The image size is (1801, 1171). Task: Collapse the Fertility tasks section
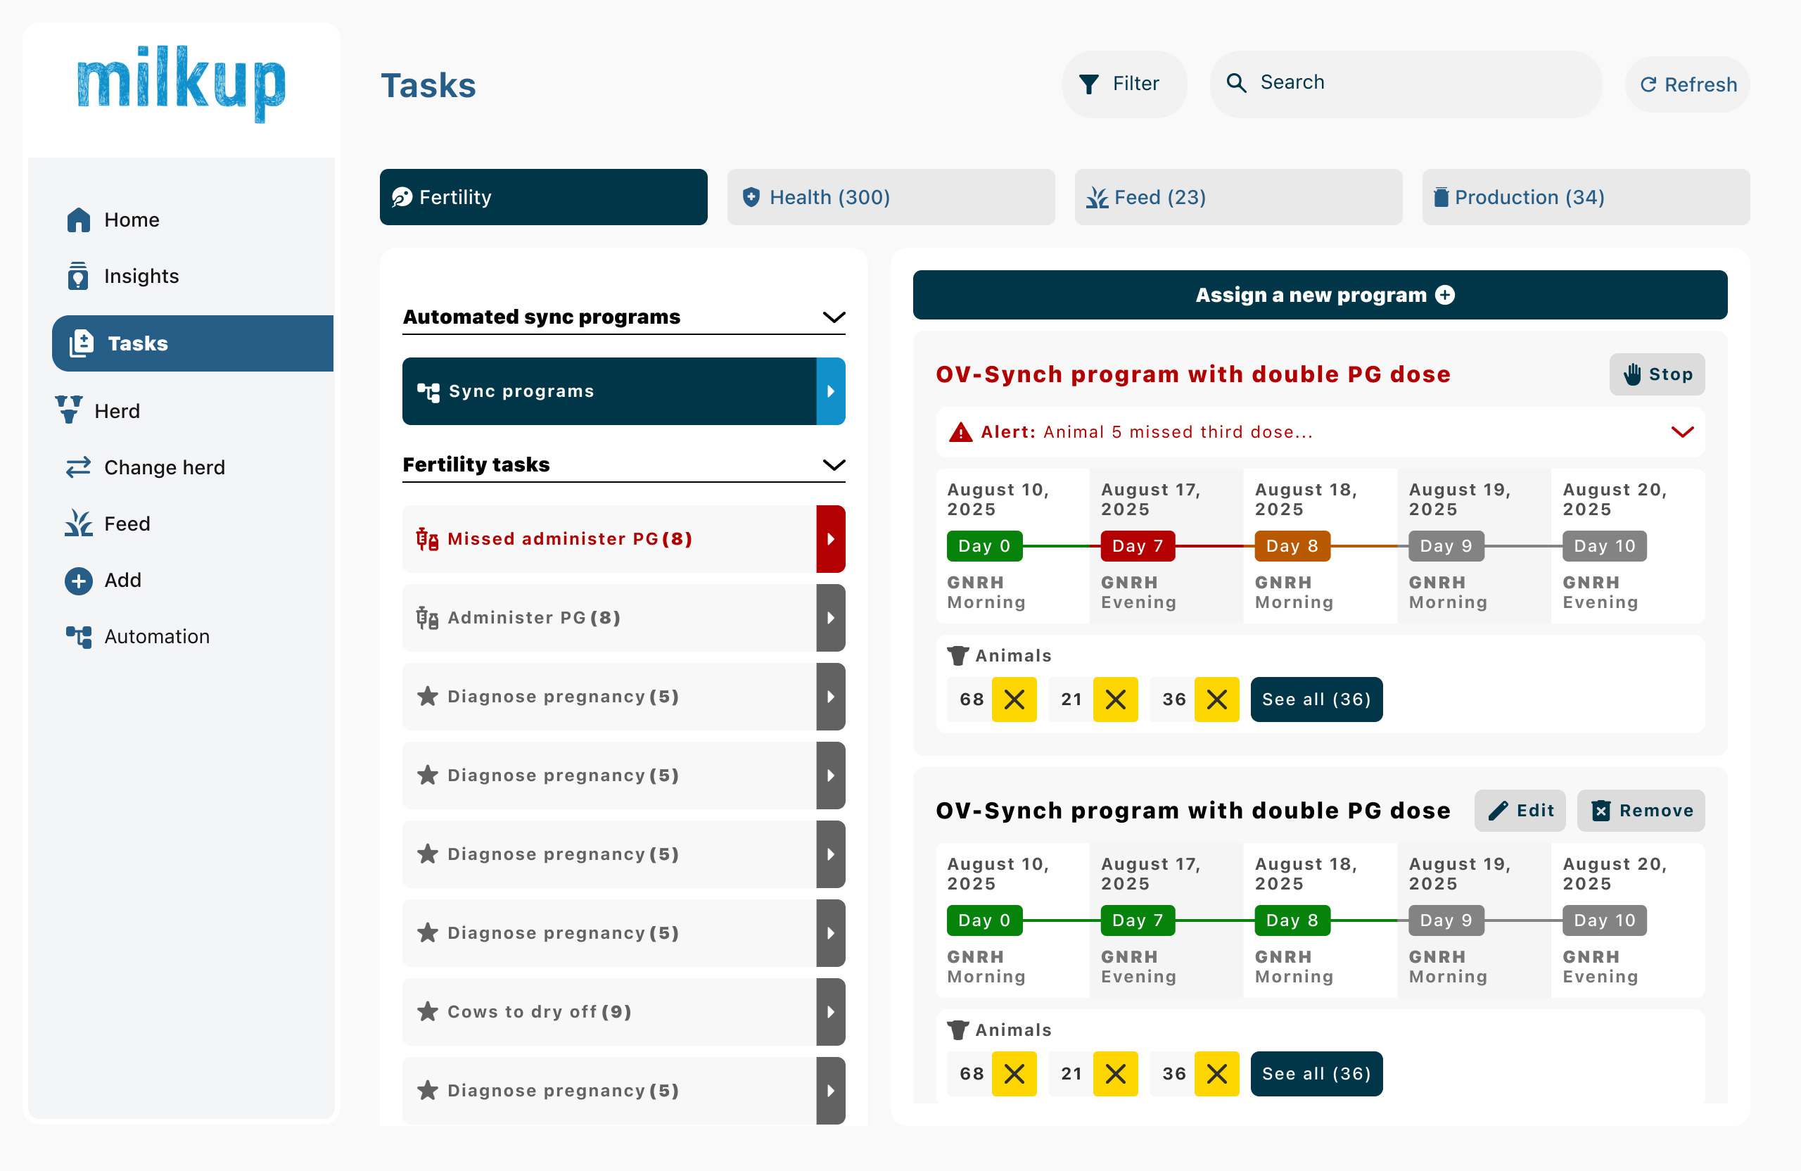pyautogui.click(x=834, y=464)
